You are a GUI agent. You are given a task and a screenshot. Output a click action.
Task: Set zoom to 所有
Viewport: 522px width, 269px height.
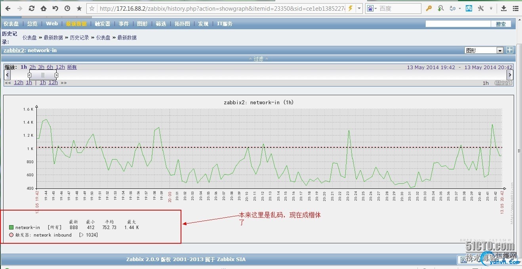72,67
